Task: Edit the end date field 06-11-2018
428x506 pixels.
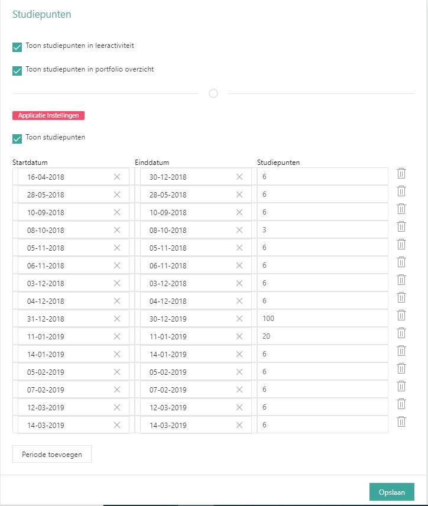Action: 186,265
